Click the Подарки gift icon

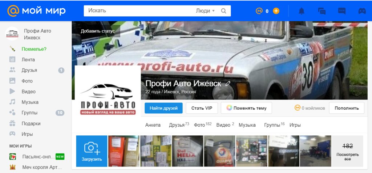[x=12, y=123]
